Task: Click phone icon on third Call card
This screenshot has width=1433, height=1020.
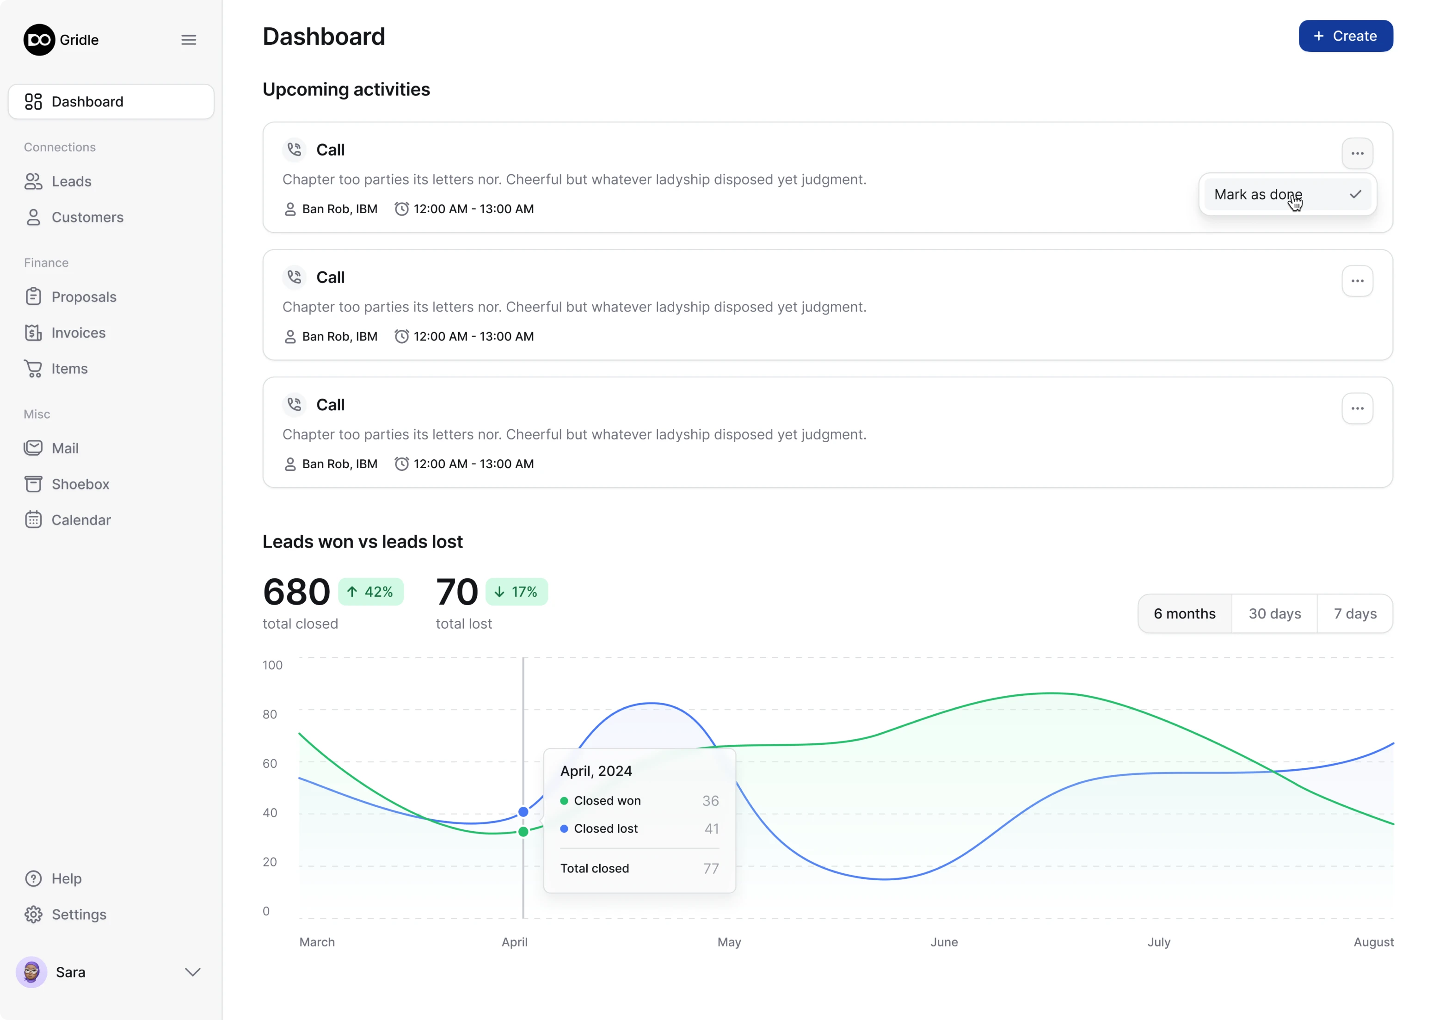Action: [294, 404]
